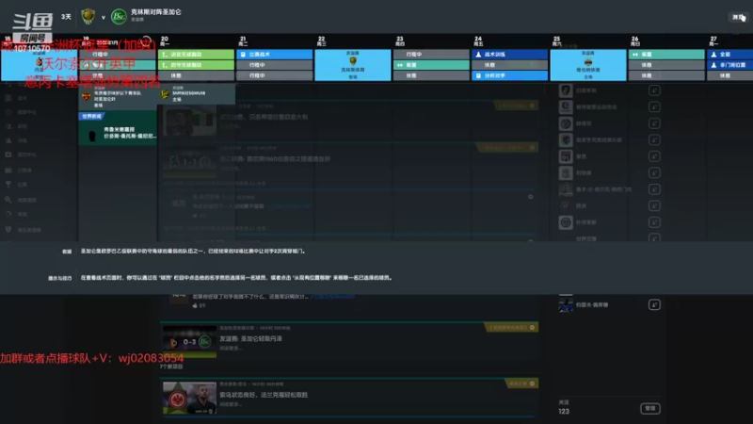Select the green 恢复 session on day 23
Image resolution: width=753 pixels, height=424 pixels.
coord(431,65)
